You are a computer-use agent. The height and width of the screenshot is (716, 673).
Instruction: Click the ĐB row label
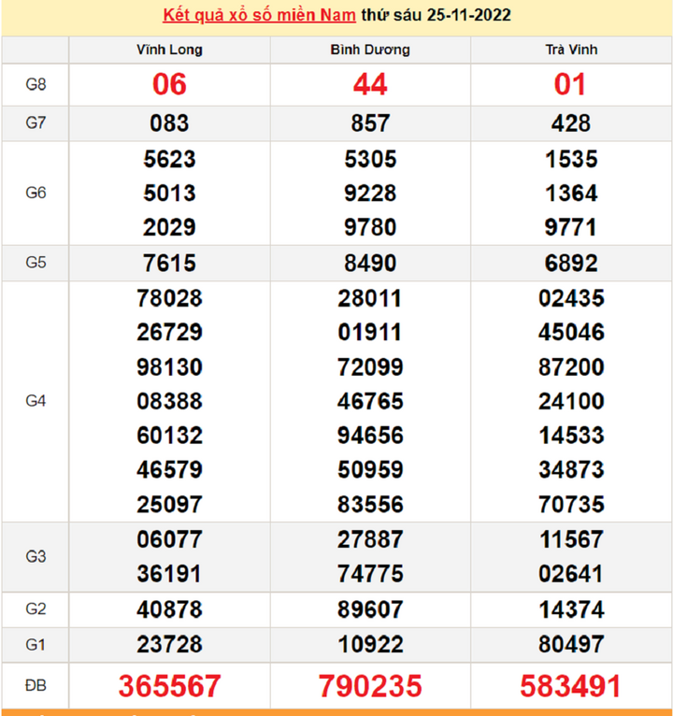[x=36, y=685]
